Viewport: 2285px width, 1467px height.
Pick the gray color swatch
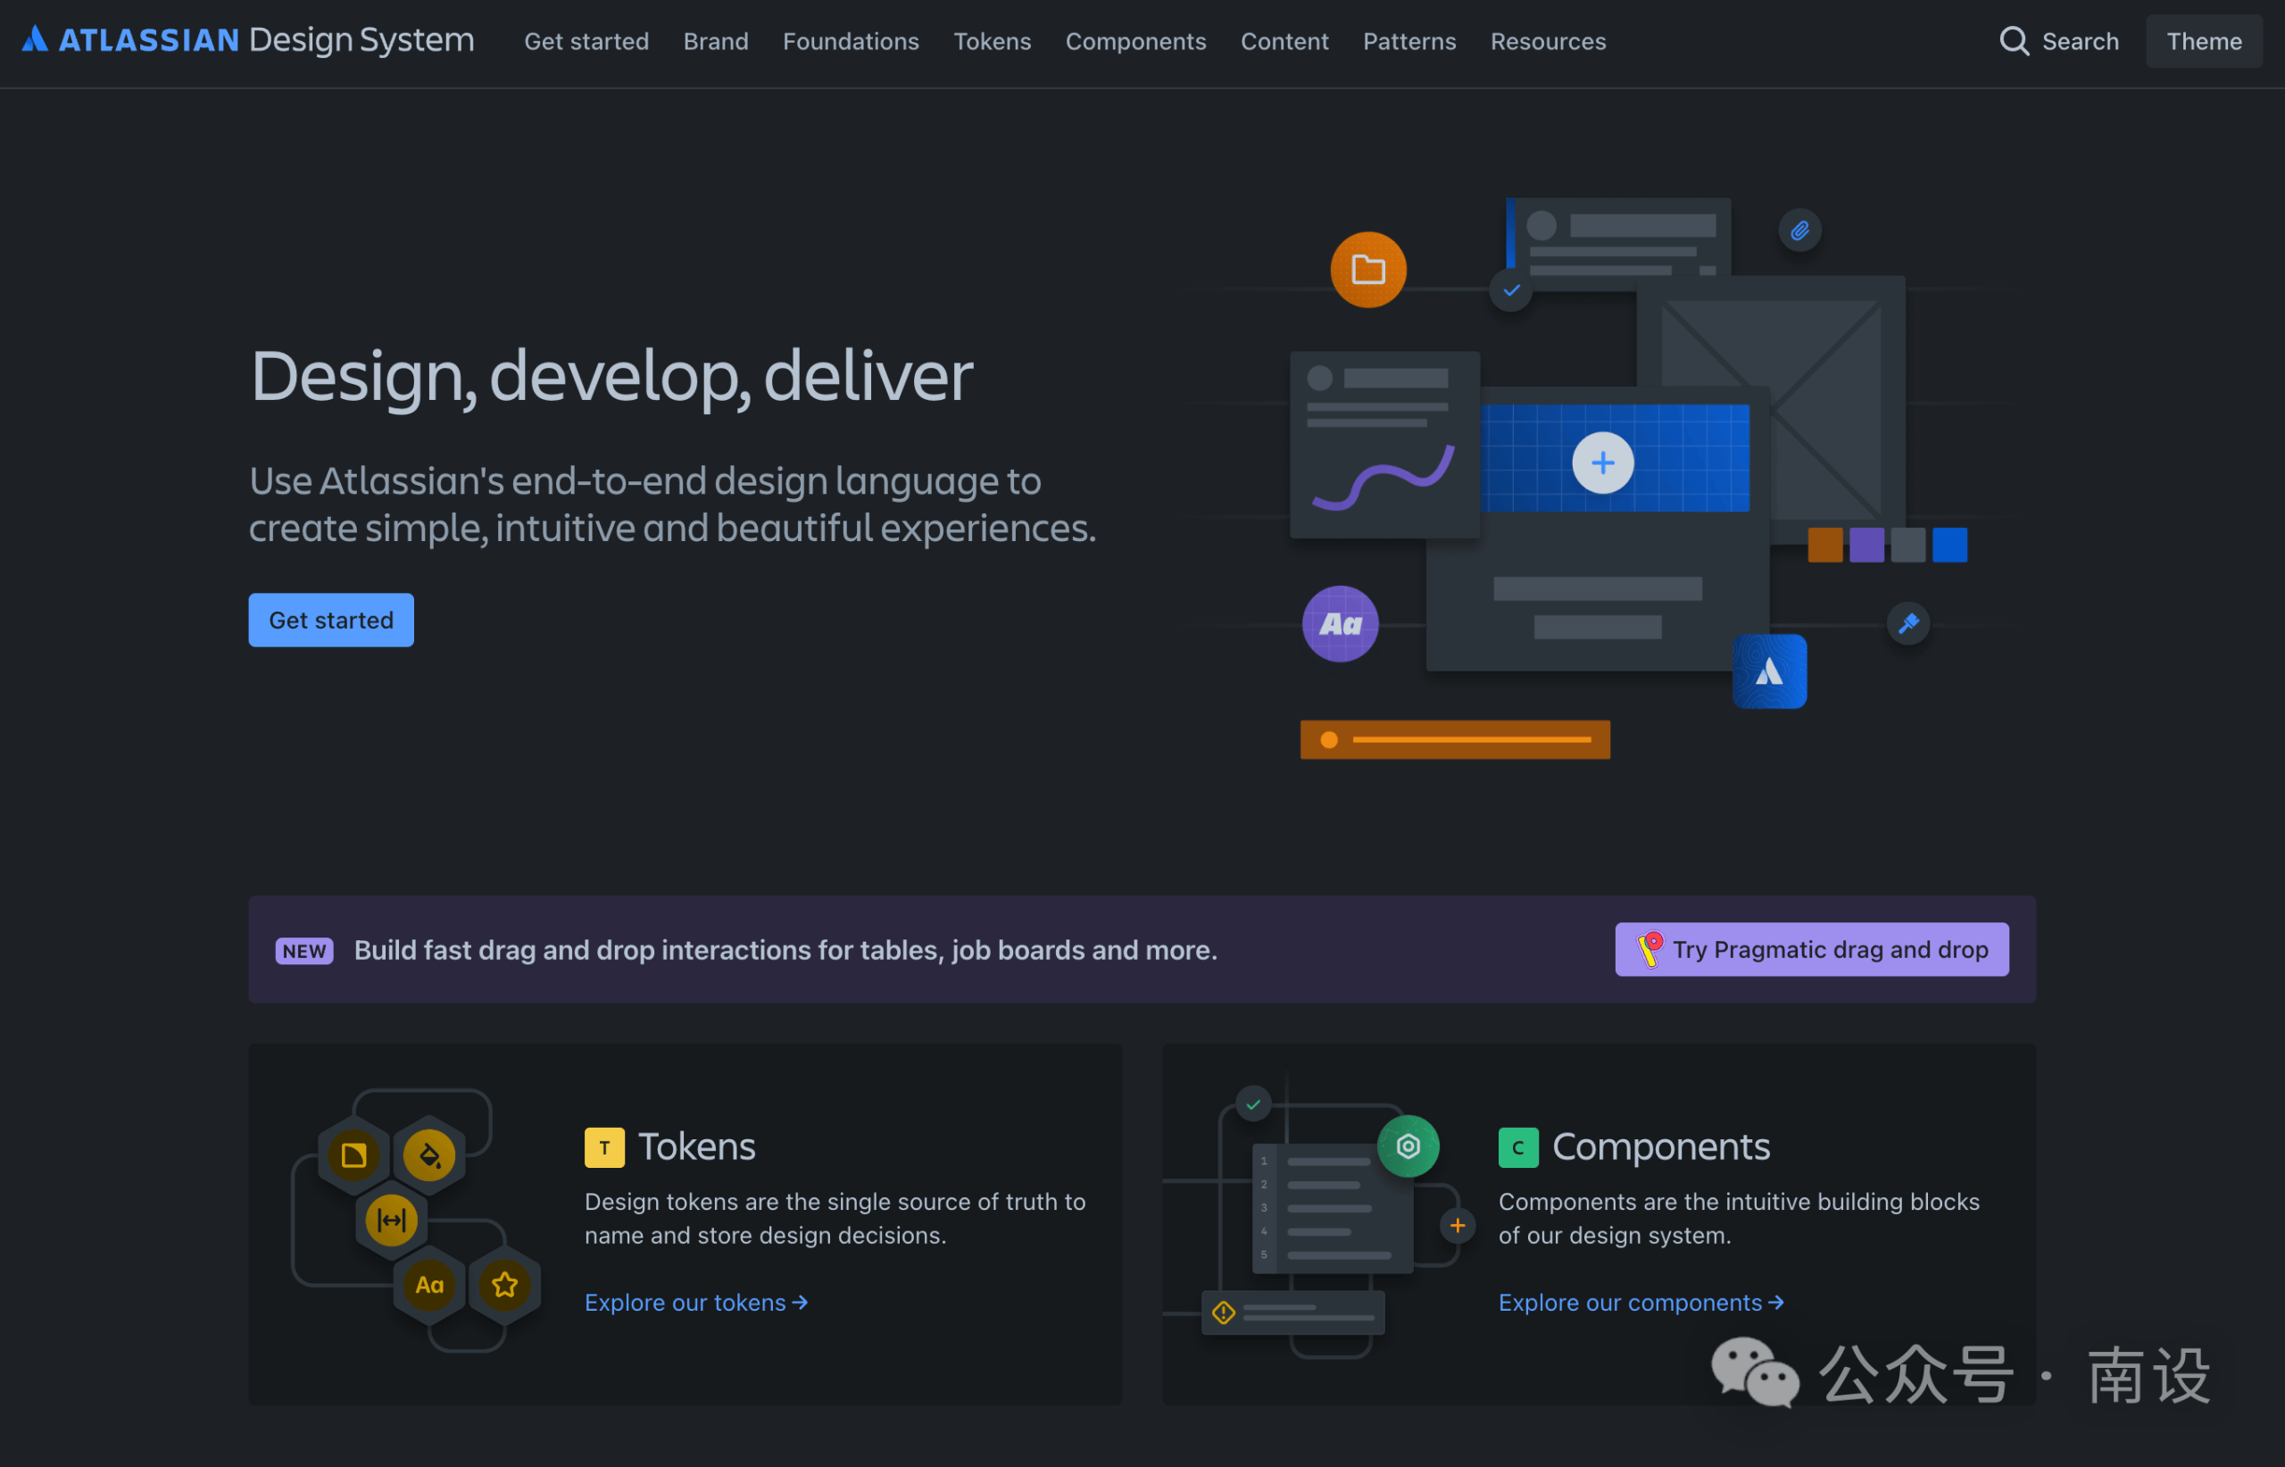1908,545
